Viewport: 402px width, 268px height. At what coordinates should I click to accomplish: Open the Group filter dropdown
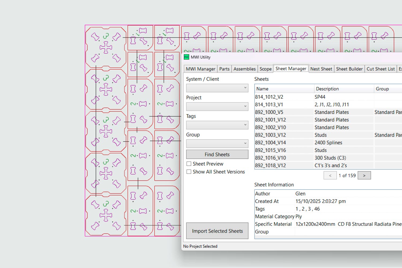click(217, 143)
